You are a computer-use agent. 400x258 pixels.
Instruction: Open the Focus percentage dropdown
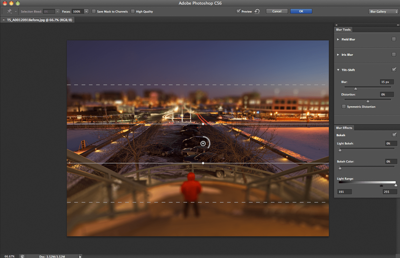86,11
